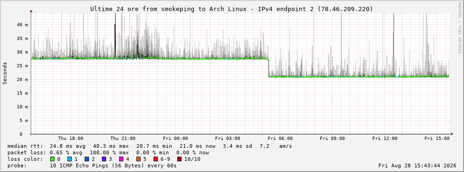
Task: Click the Thu 18:00 time axis label
Action: click(x=70, y=139)
